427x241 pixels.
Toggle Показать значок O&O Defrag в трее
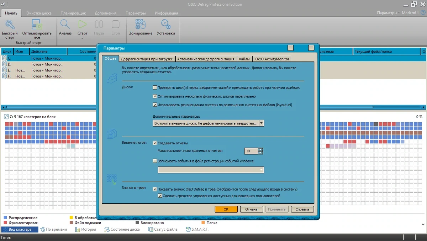pyautogui.click(x=155, y=189)
